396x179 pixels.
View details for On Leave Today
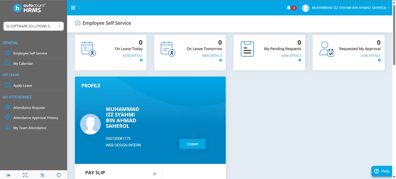tap(132, 56)
